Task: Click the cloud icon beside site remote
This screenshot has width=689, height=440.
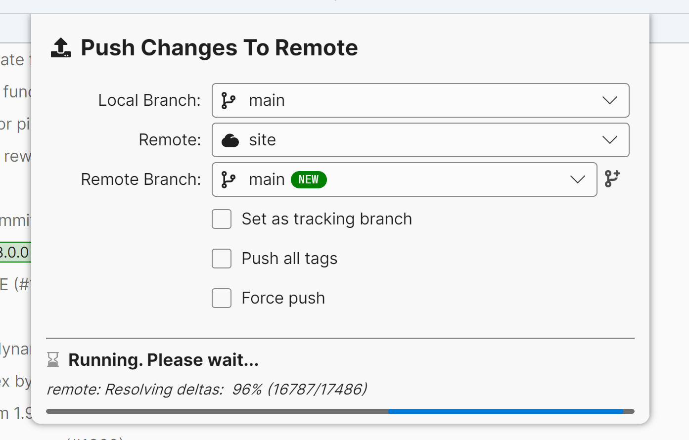Action: click(x=230, y=140)
